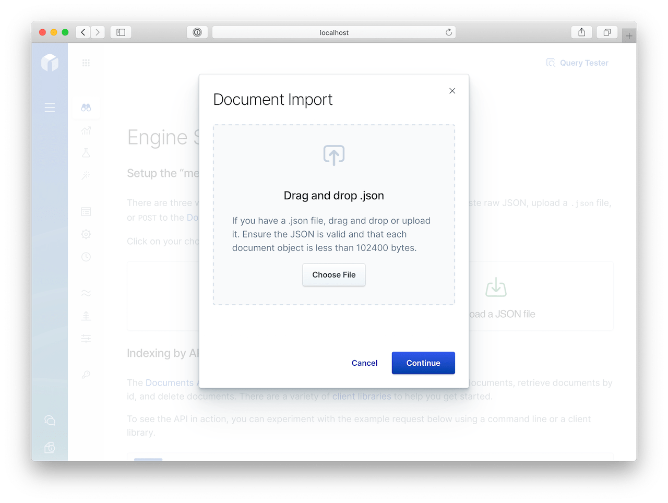Click the magic wand icon in the engine nav
This screenshot has height=503, width=668.
coord(86,175)
